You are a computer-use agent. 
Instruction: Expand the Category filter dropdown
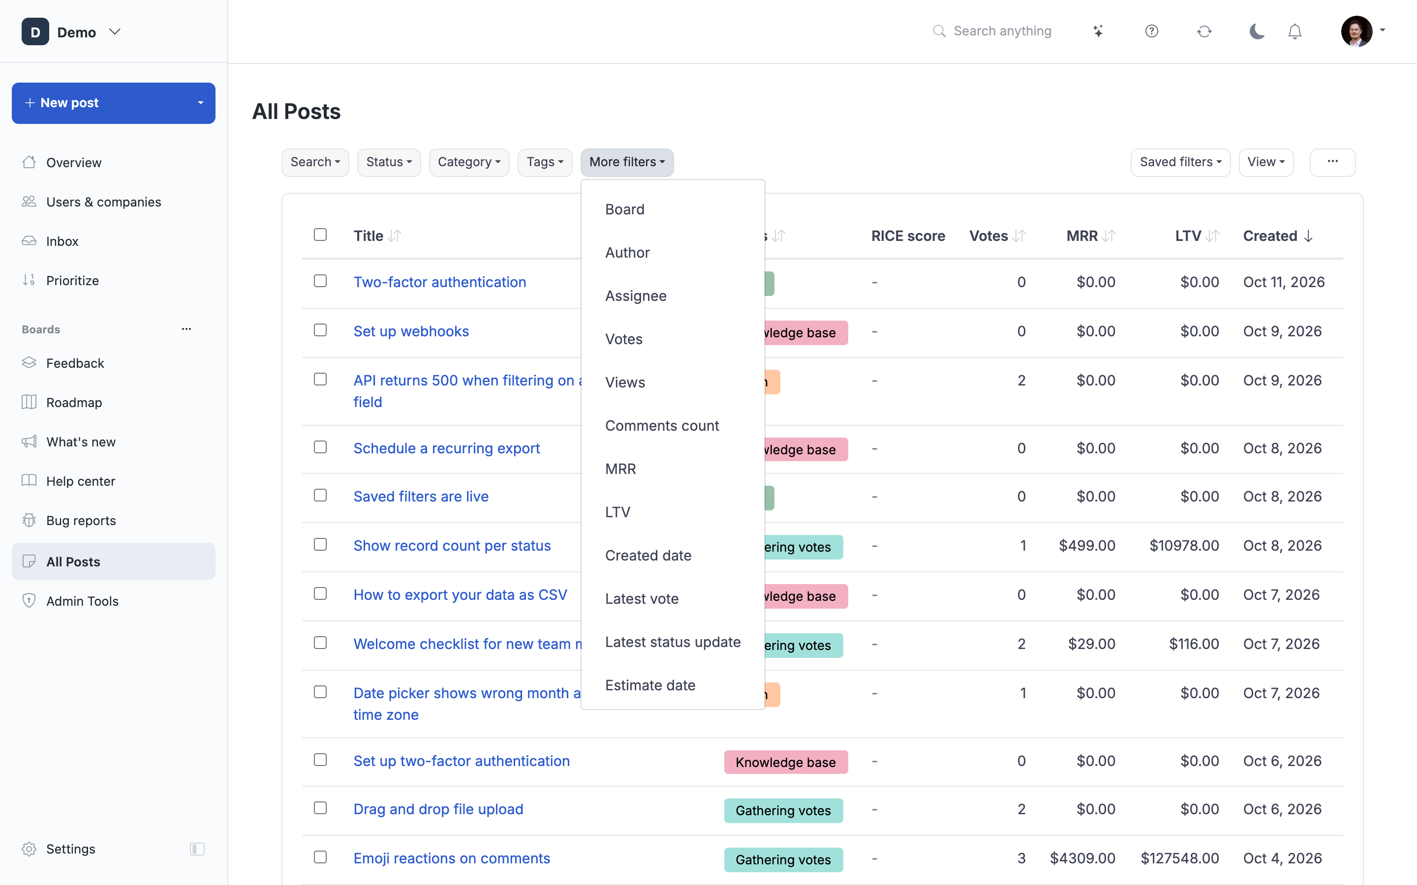(469, 162)
